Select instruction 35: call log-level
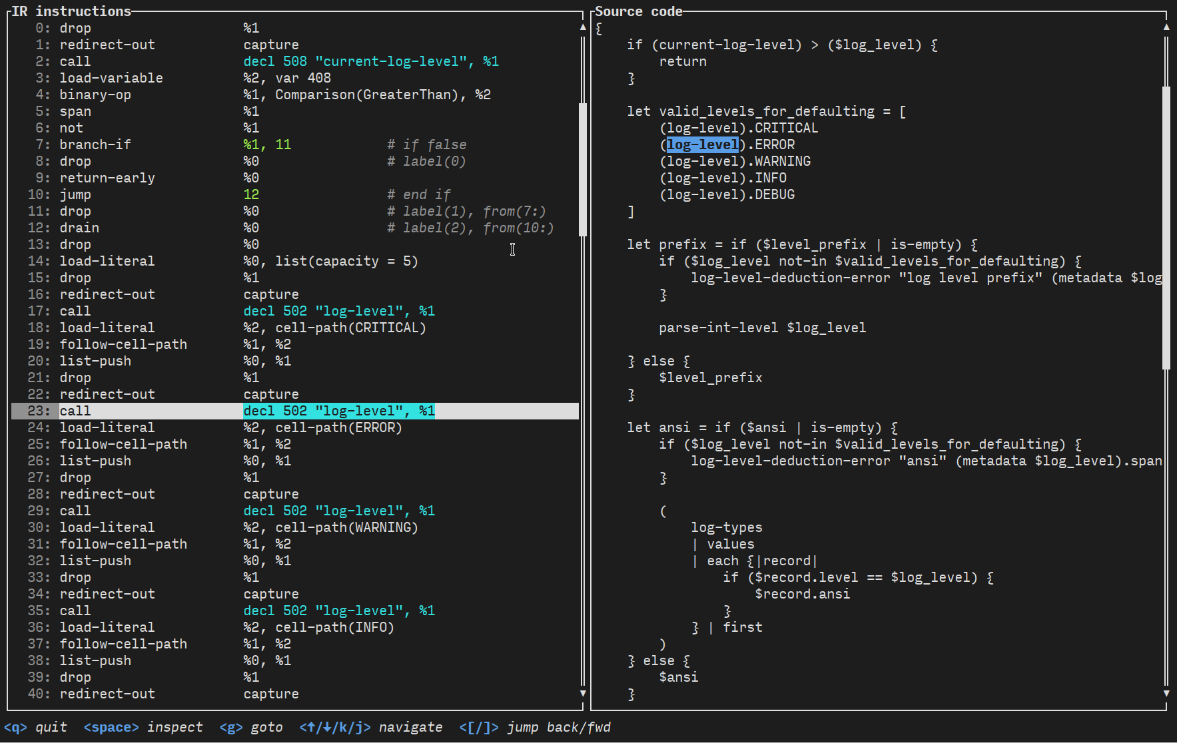Screen dimensions: 1177x743 [x=295, y=611]
